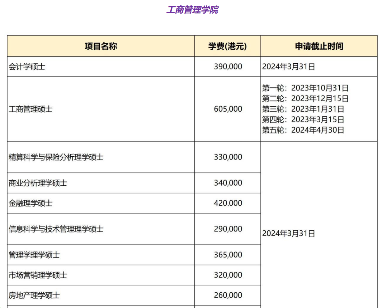Click the 290,000 tuition value
The height and width of the screenshot is (308, 382).
pyautogui.click(x=228, y=229)
